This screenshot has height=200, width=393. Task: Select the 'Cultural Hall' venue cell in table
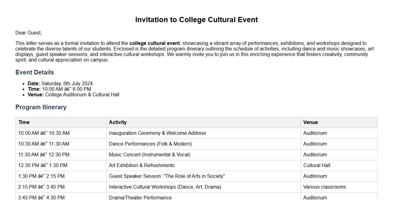point(317,166)
